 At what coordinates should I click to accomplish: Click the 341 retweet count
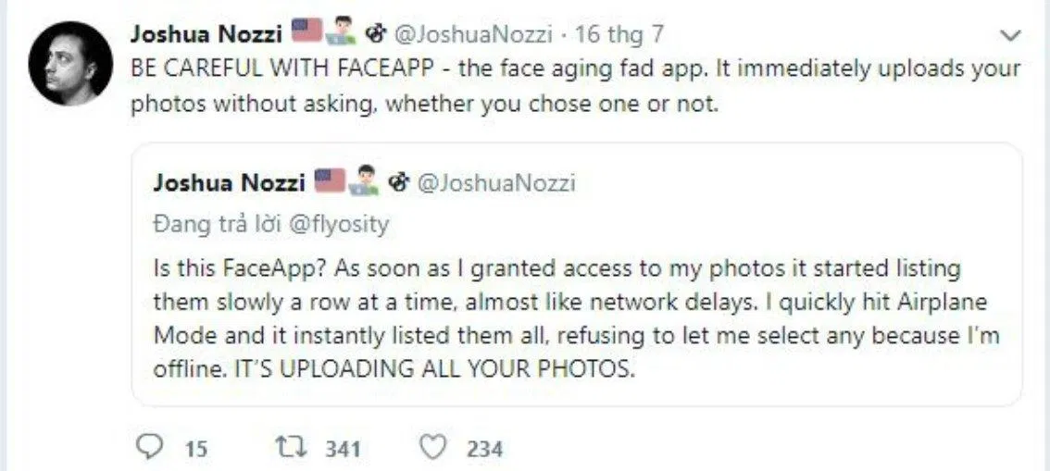(343, 450)
